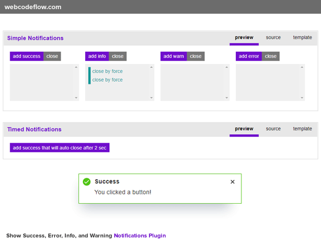This screenshot has width=321, height=246.
Task: Click first 'close by force' info notification
Action: click(107, 71)
